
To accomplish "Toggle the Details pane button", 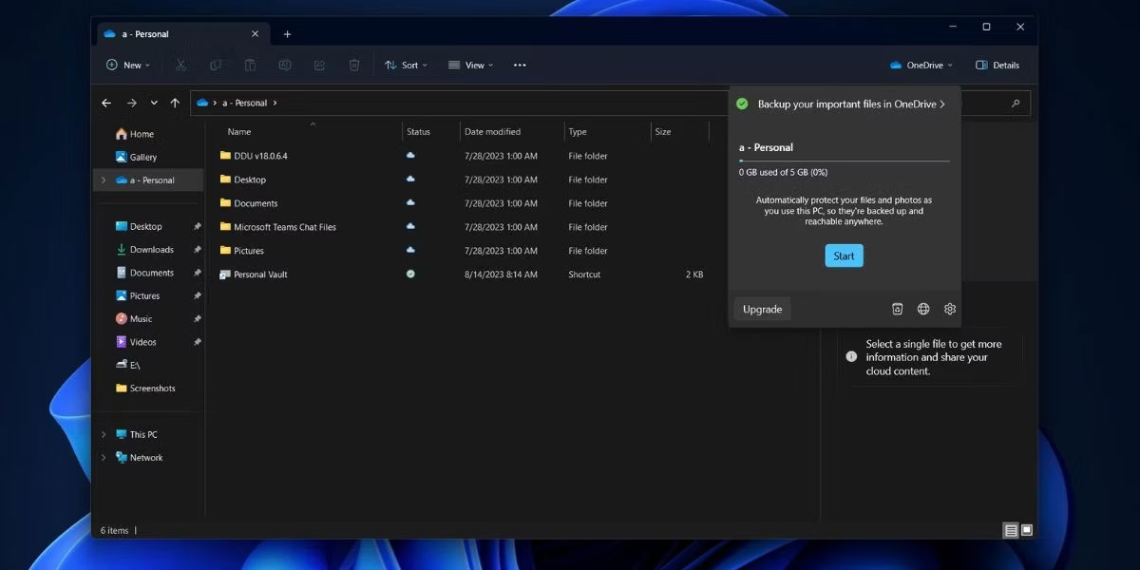I will point(997,65).
